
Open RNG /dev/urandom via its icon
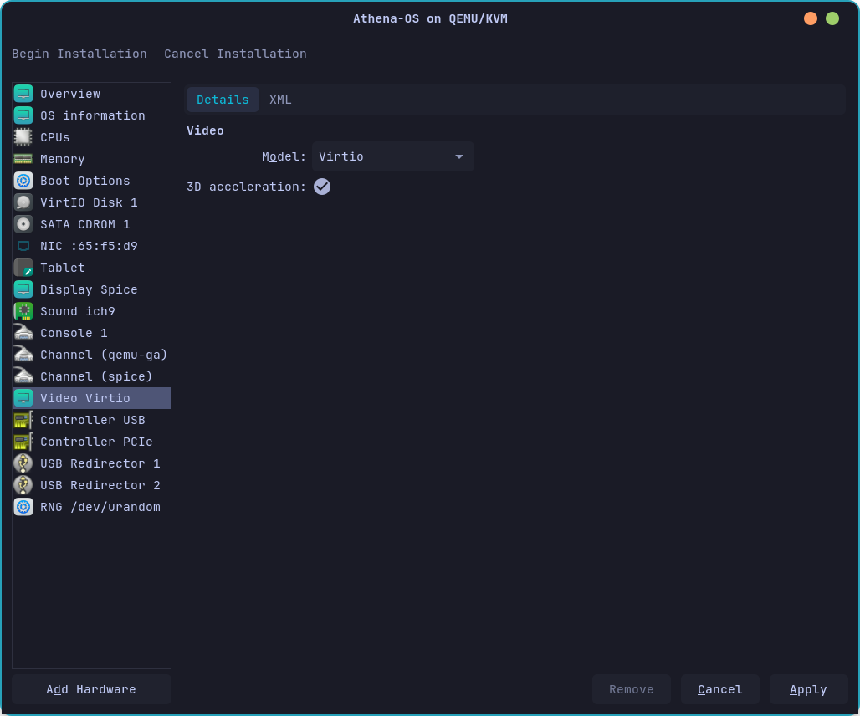tap(23, 507)
